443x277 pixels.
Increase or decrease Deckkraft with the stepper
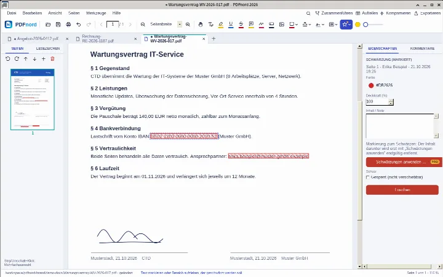[391, 102]
